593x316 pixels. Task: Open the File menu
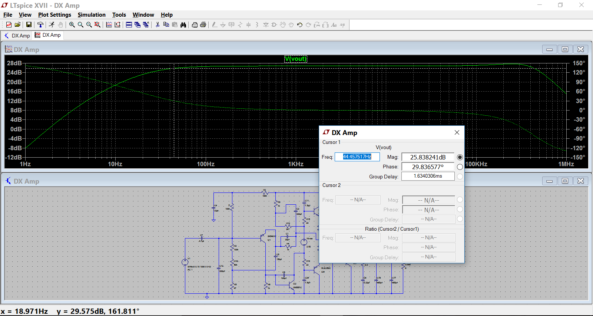click(8, 15)
